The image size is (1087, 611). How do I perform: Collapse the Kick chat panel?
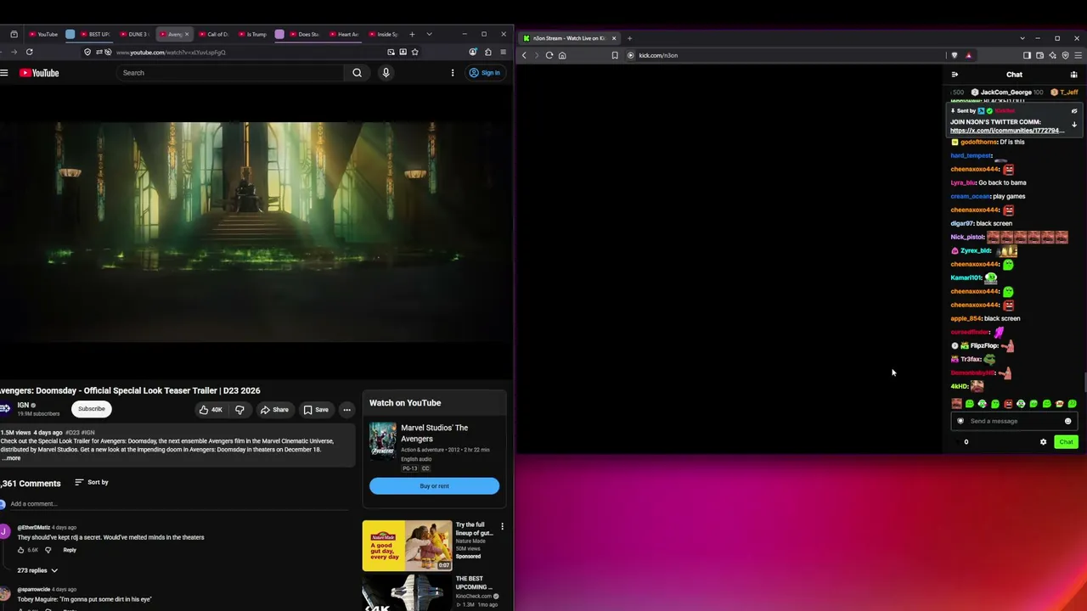coord(955,75)
